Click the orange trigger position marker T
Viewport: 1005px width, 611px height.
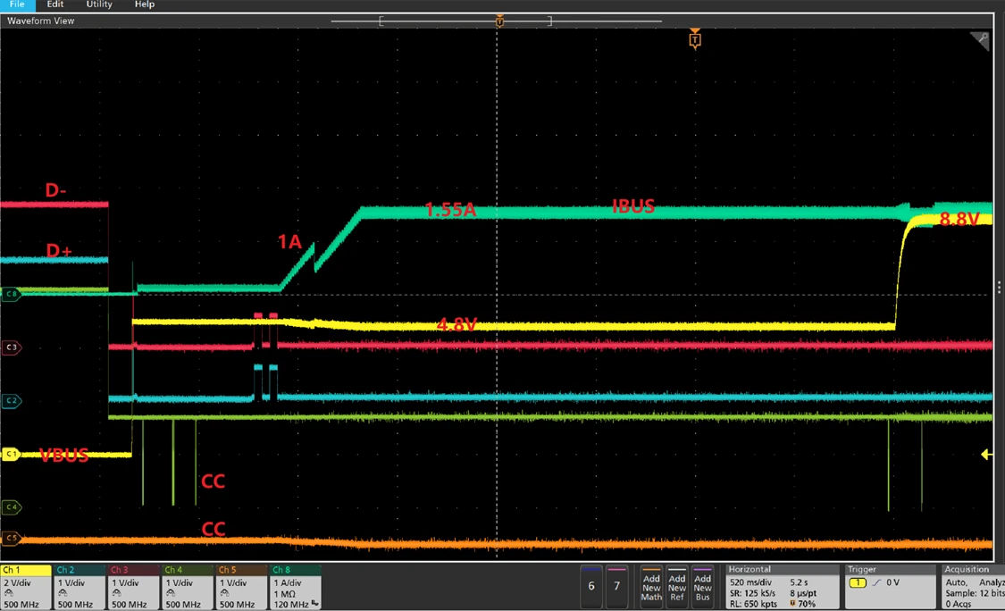point(695,40)
